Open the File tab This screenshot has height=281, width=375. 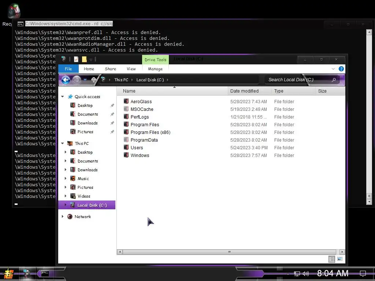pyautogui.click(x=68, y=69)
